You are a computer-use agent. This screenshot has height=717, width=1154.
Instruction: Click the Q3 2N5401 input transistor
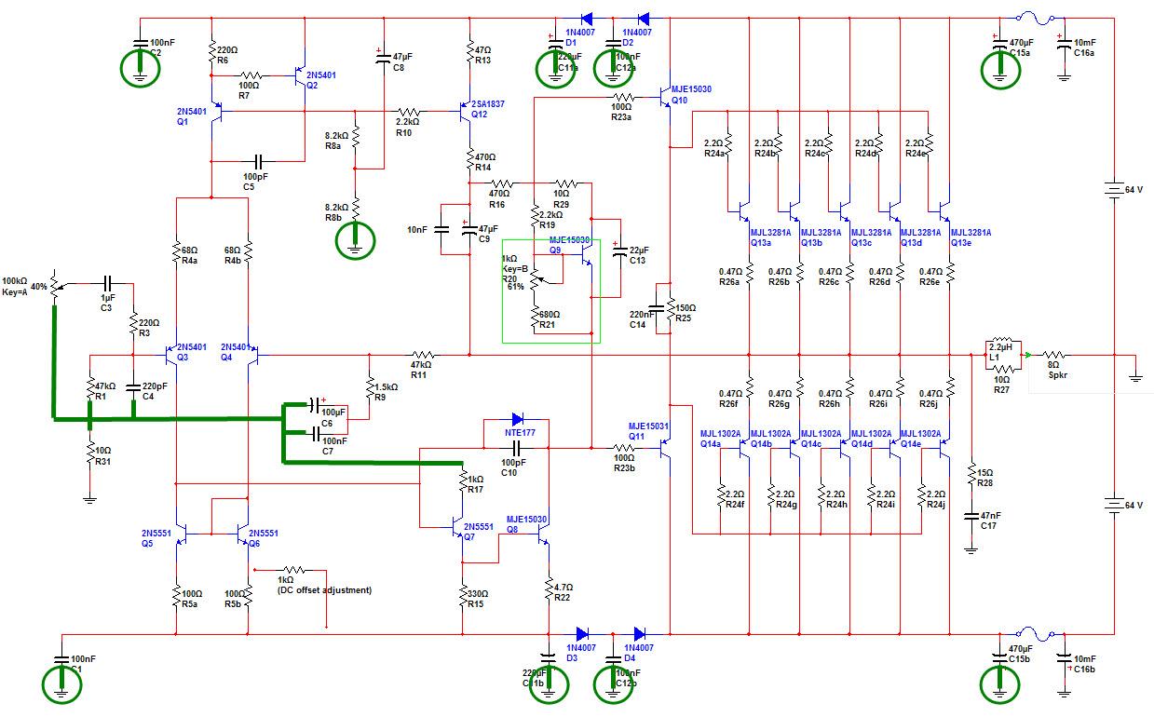pyautogui.click(x=170, y=355)
